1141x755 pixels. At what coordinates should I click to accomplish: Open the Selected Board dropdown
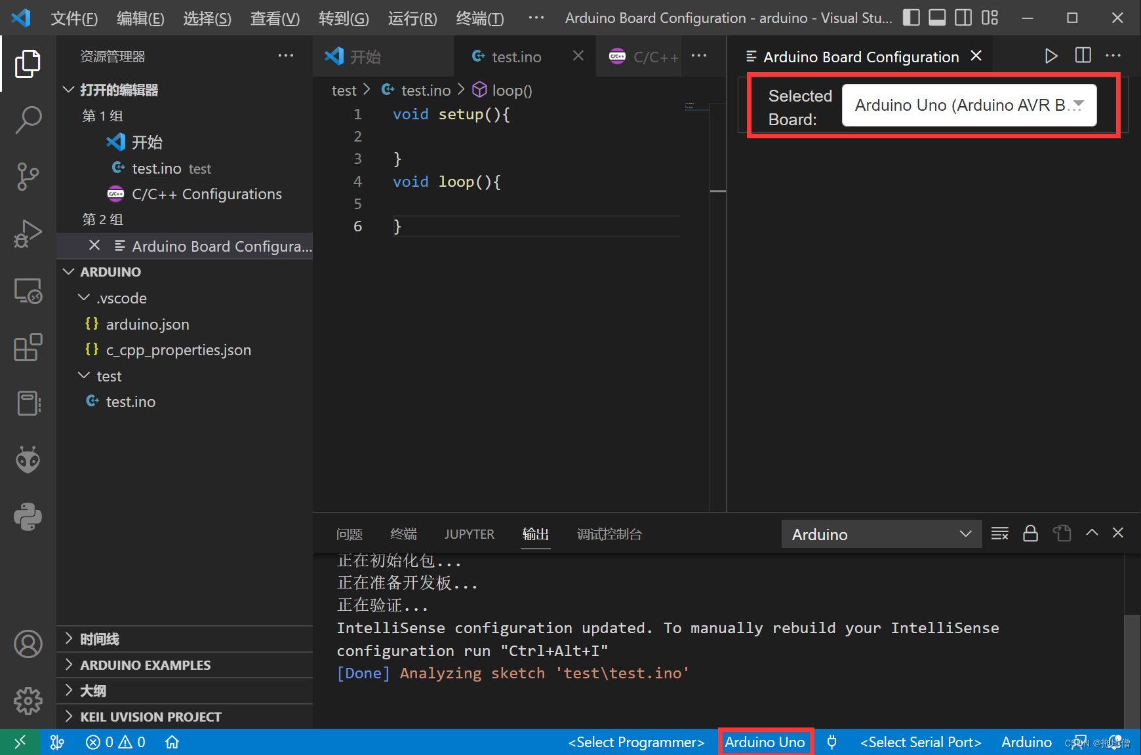[969, 105]
